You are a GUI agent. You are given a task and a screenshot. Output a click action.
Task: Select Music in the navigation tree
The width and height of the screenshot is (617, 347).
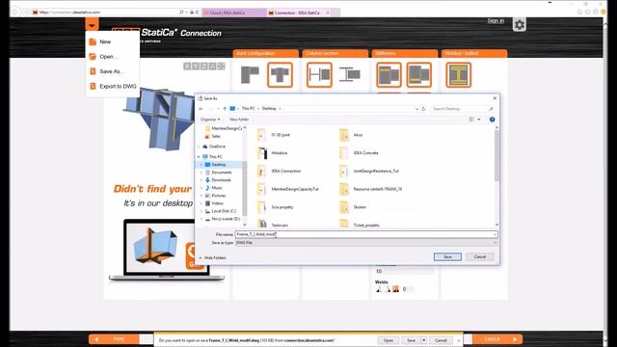(x=217, y=188)
